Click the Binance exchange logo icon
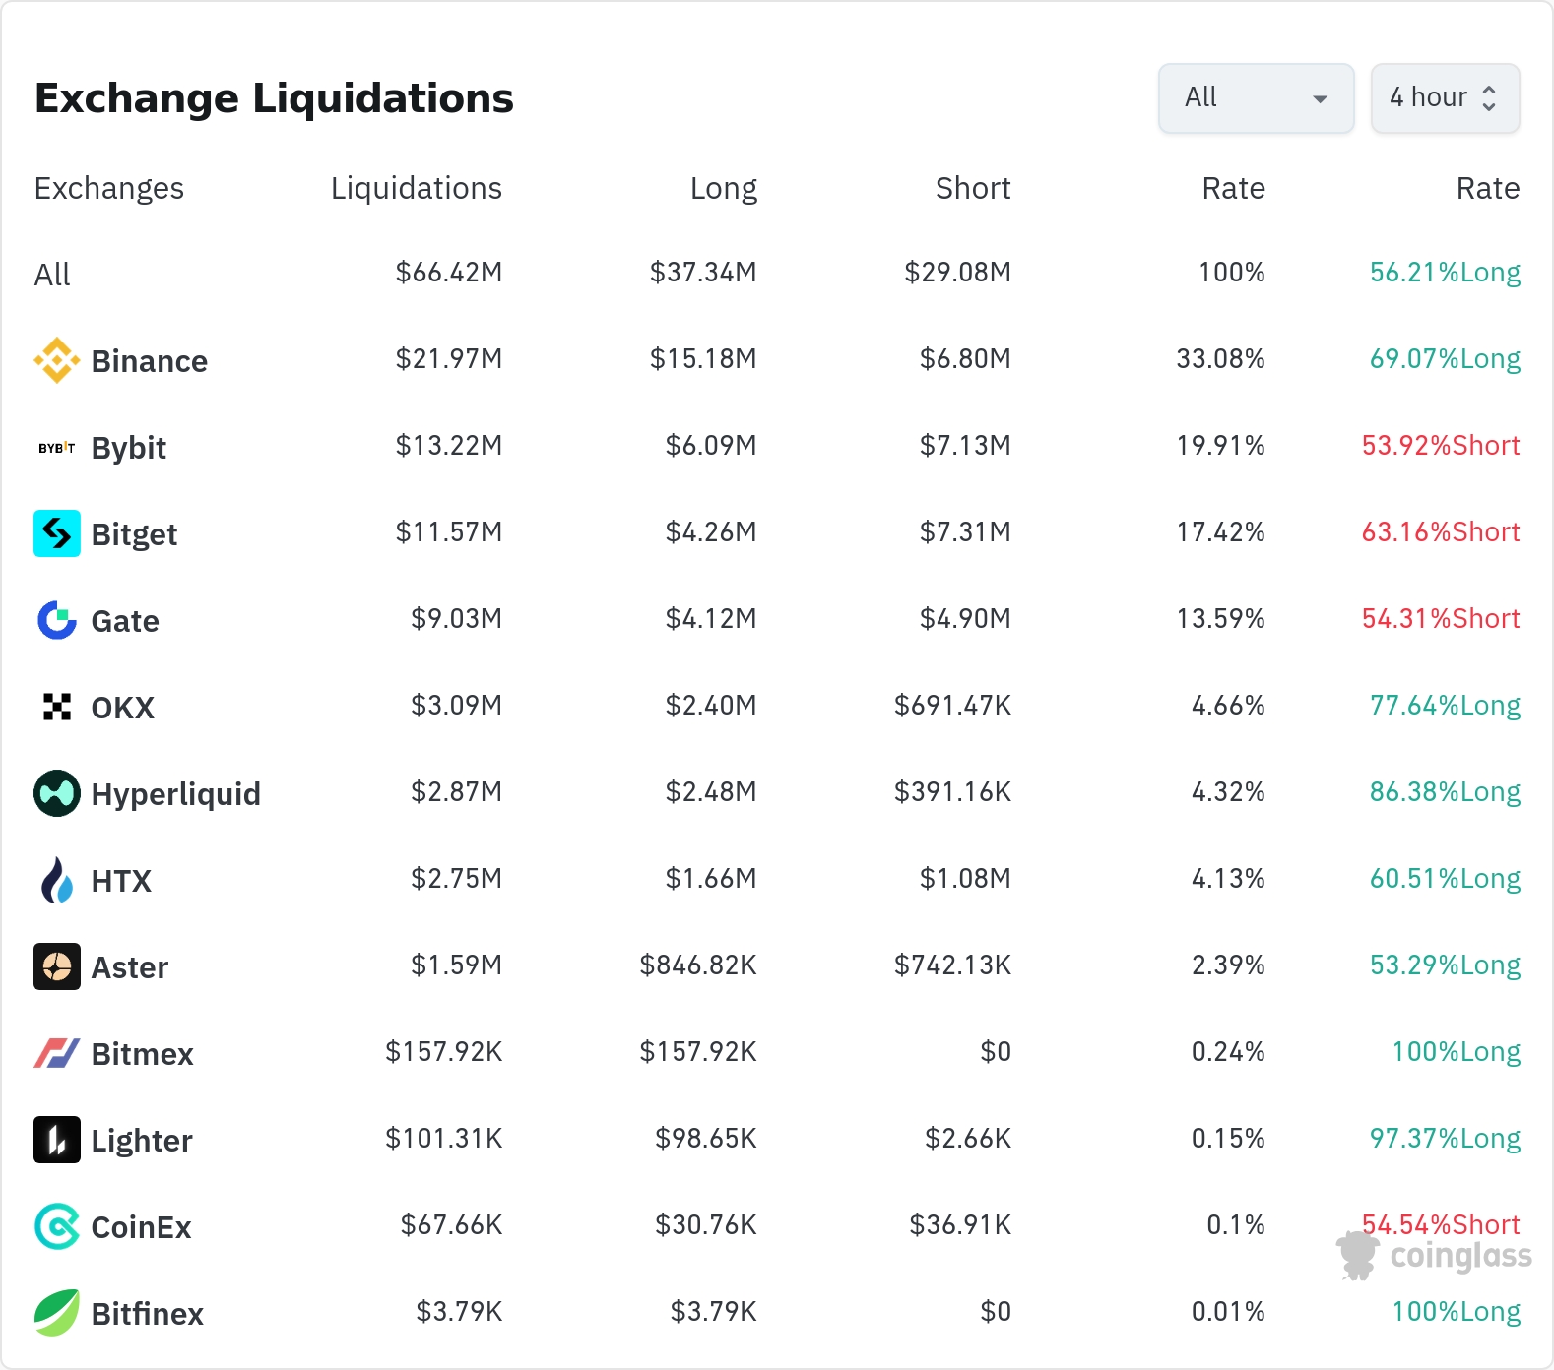1554x1370 pixels. [57, 360]
